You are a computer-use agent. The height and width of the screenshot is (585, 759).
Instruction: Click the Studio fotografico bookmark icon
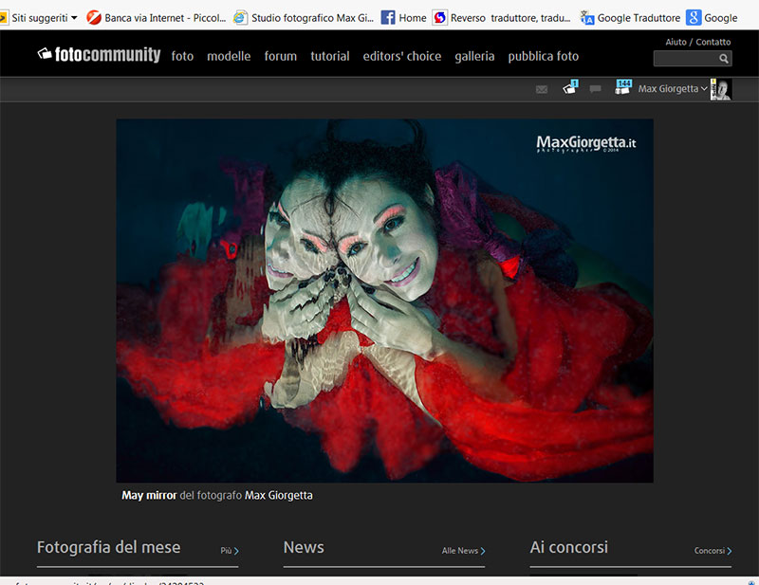(x=240, y=18)
